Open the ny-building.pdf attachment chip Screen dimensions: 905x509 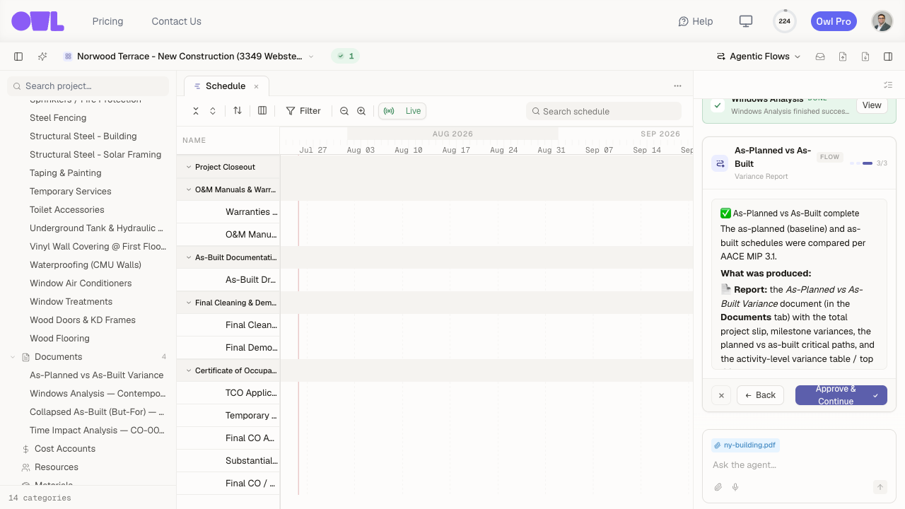pos(745,445)
